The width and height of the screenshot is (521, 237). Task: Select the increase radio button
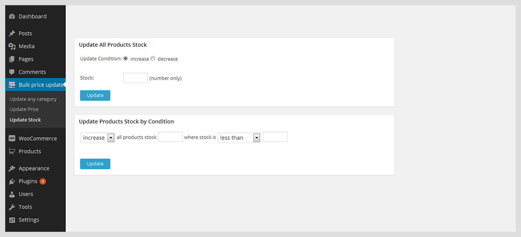coord(126,59)
